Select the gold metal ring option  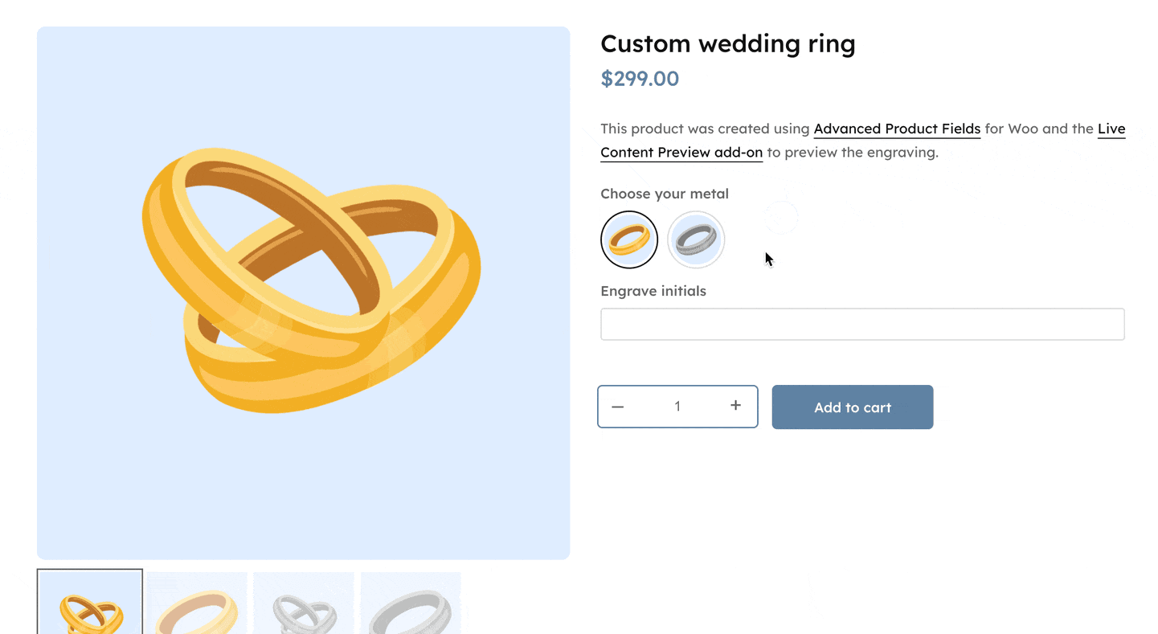pyautogui.click(x=629, y=239)
